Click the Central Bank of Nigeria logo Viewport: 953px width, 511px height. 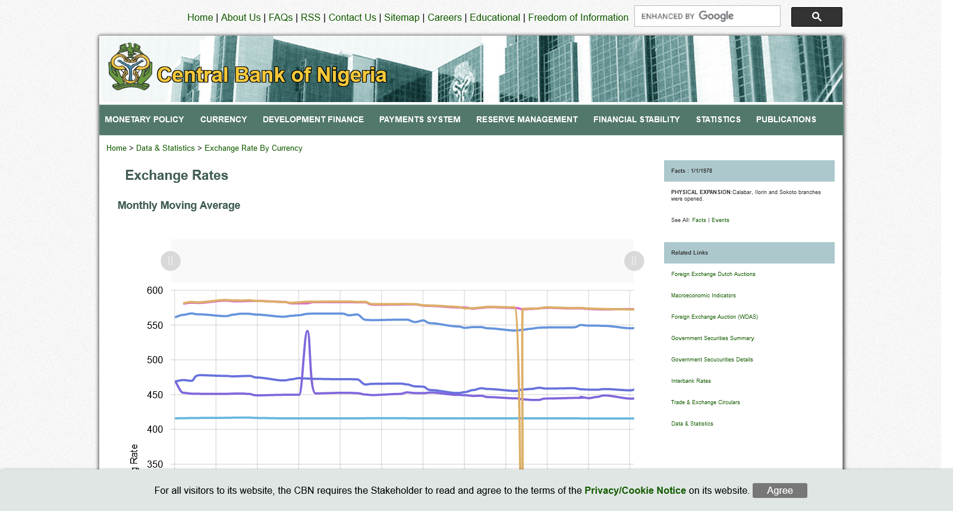130,67
